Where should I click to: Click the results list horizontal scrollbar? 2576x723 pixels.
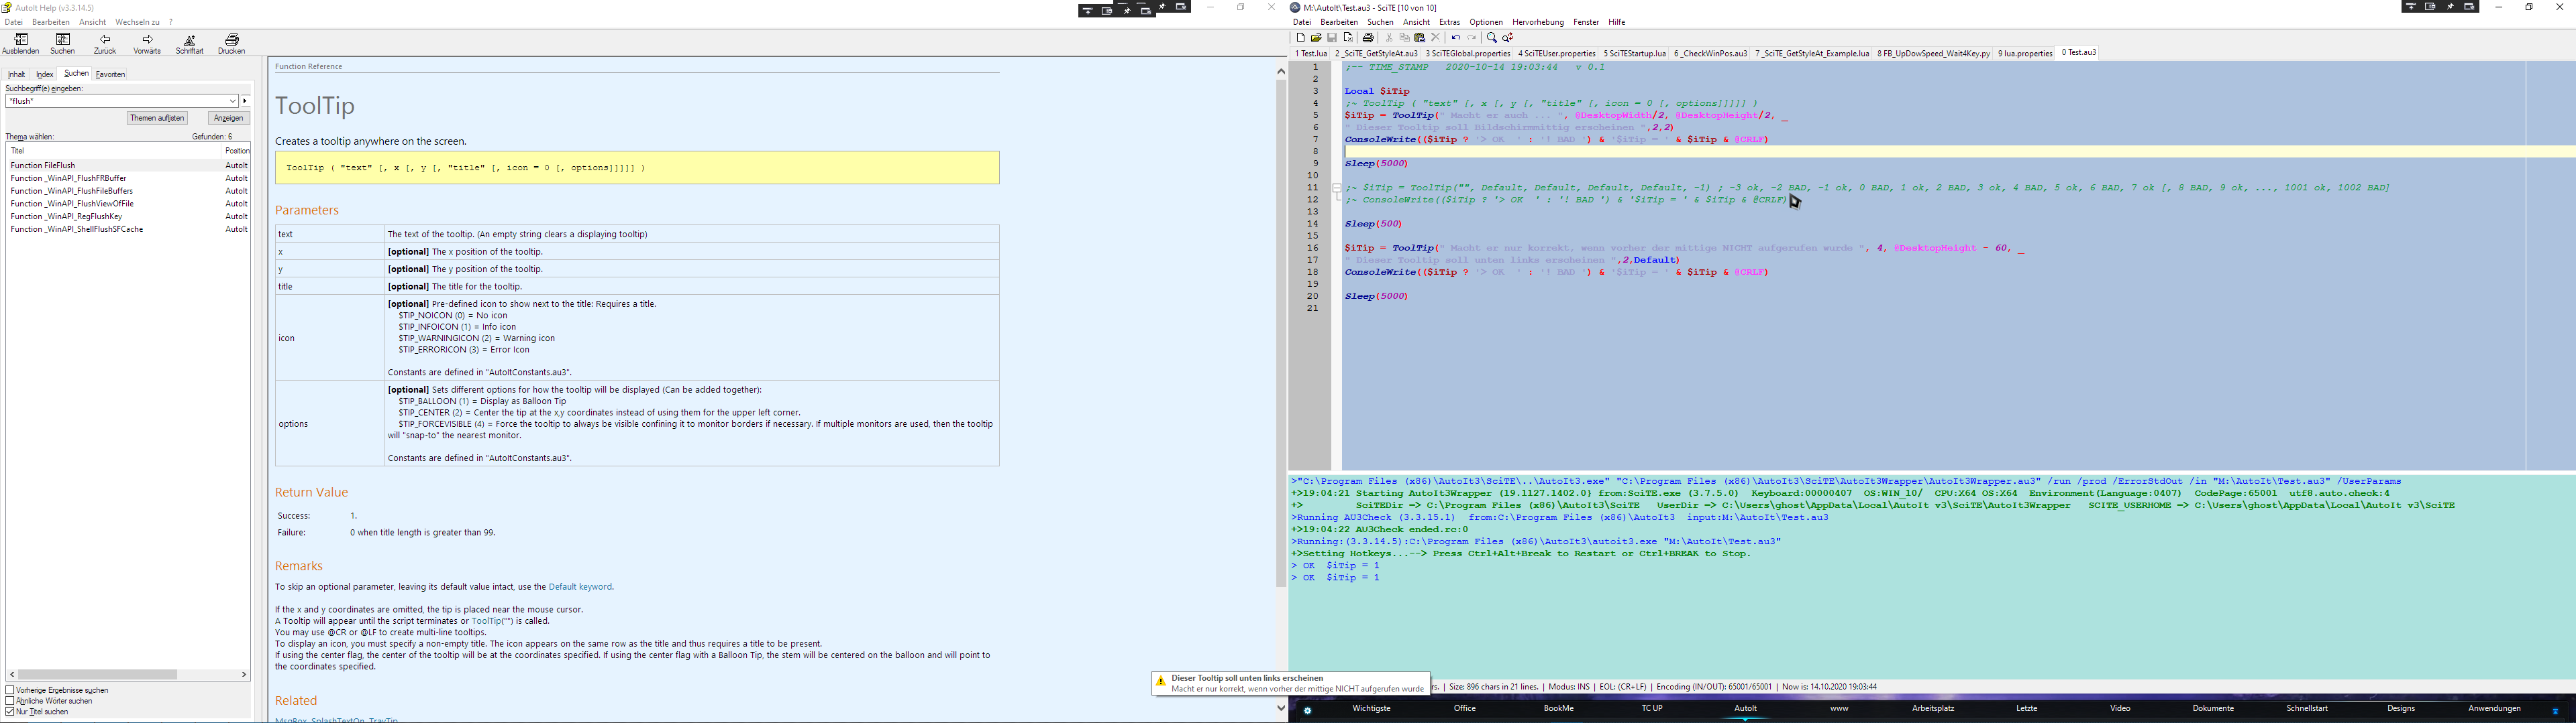(x=98, y=675)
